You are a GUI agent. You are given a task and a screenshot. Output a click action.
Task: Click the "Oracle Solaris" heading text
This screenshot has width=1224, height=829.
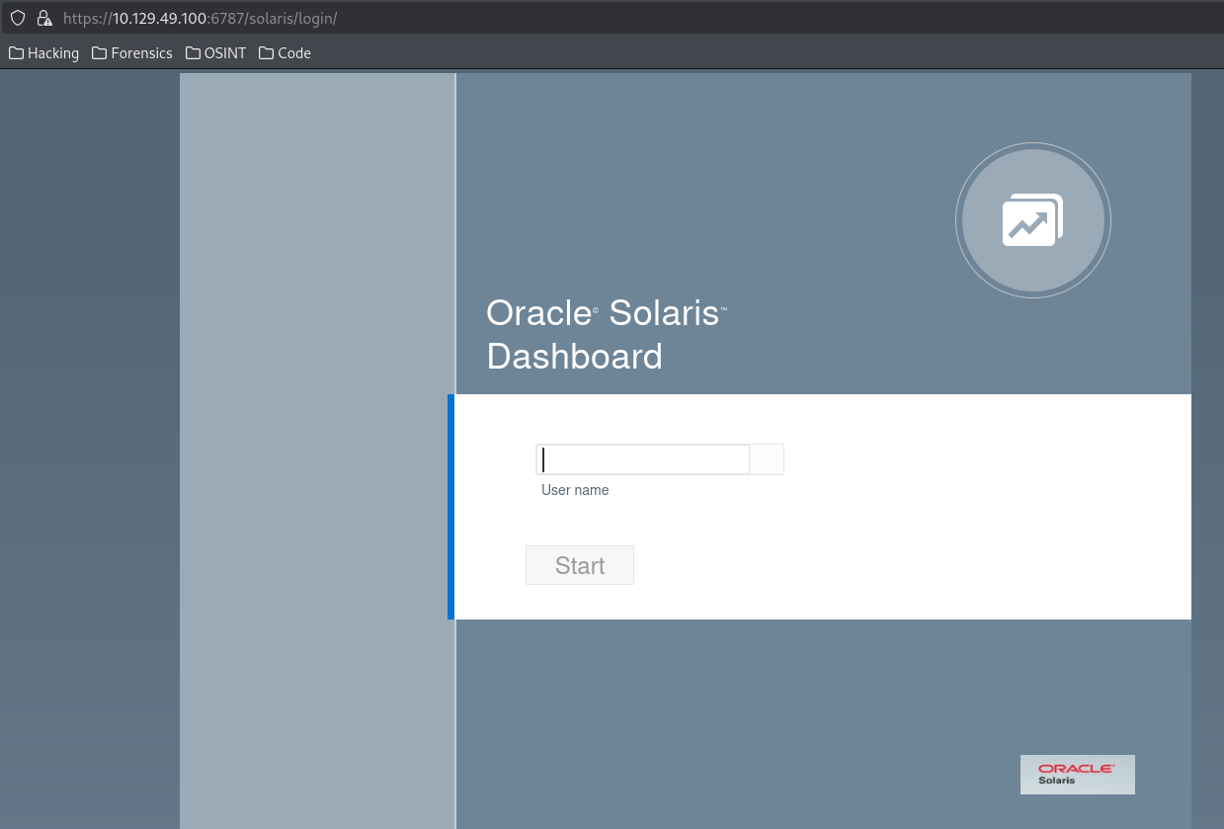pos(606,313)
